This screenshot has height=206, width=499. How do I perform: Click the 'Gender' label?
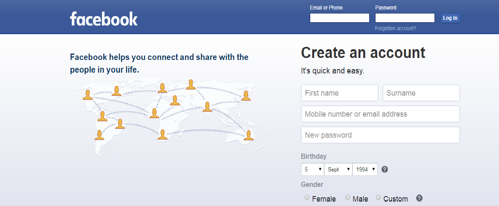(312, 185)
